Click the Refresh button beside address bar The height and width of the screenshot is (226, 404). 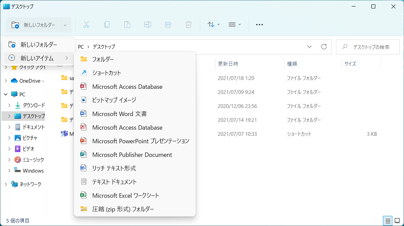[x=324, y=47]
